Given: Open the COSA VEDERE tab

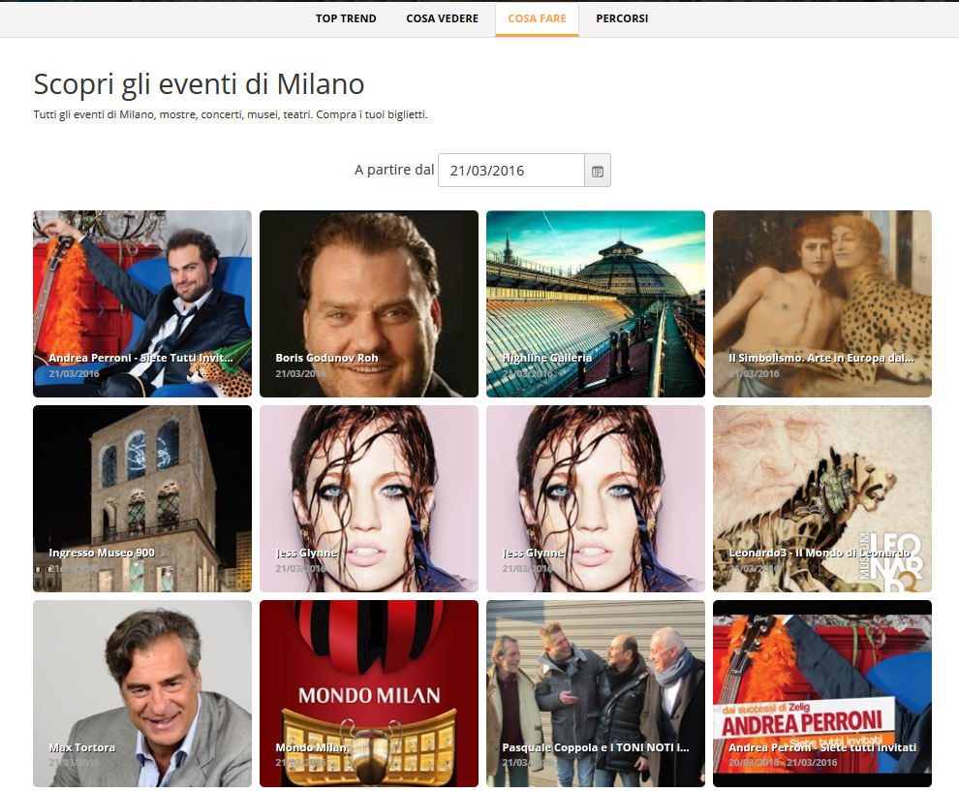Looking at the screenshot, I should (442, 18).
